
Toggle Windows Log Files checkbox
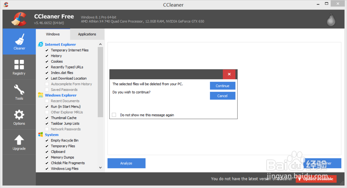coord(47,169)
